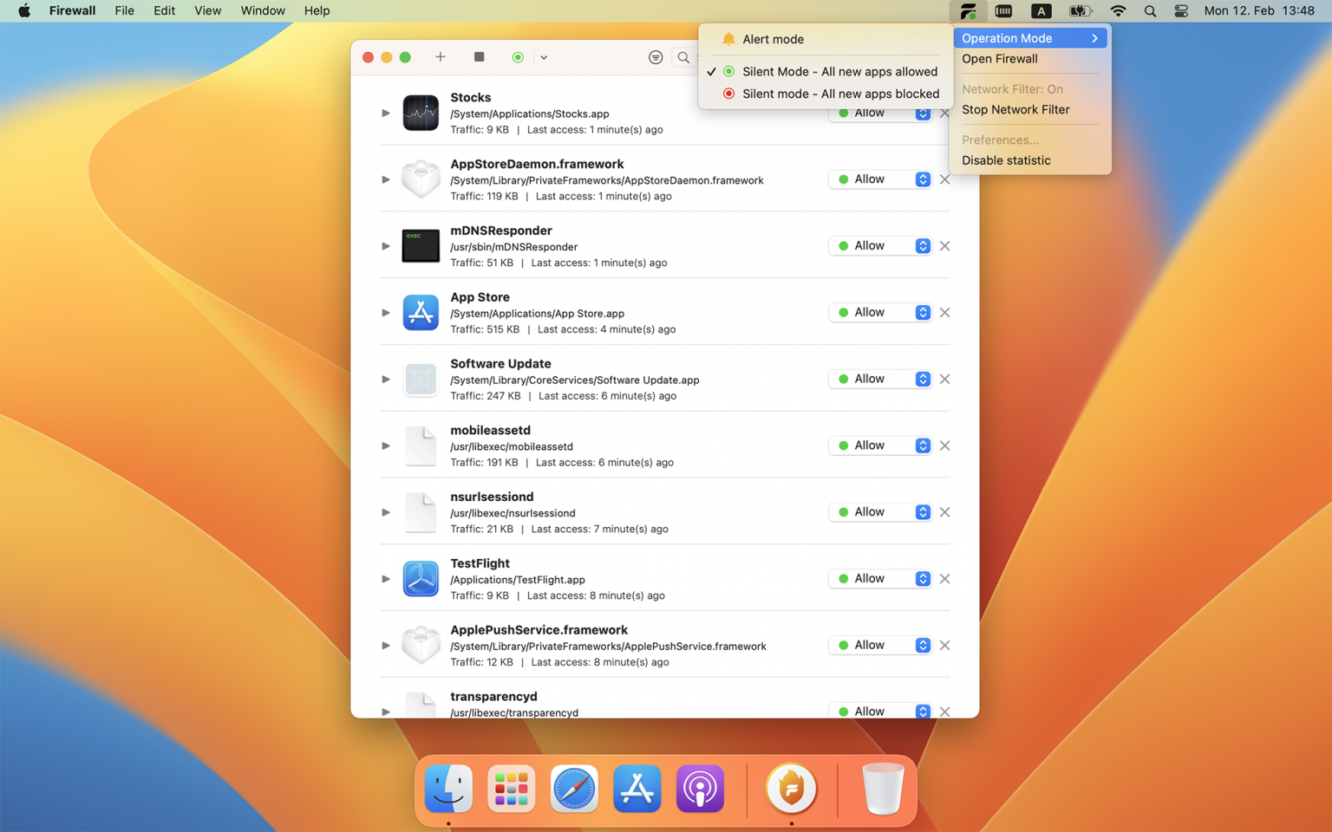
Task: Open search with the magnifier toolbar icon
Action: point(683,57)
